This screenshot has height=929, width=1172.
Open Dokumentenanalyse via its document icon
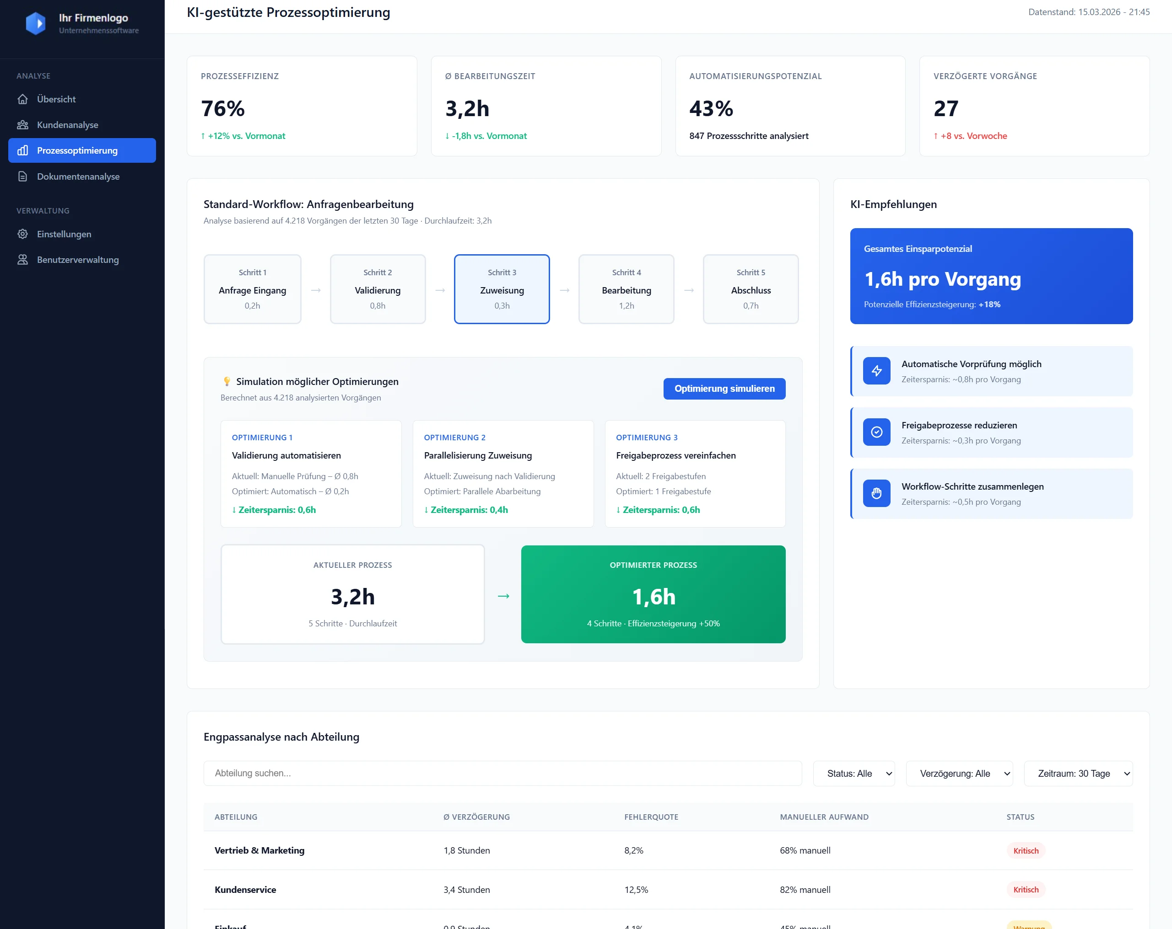point(22,176)
